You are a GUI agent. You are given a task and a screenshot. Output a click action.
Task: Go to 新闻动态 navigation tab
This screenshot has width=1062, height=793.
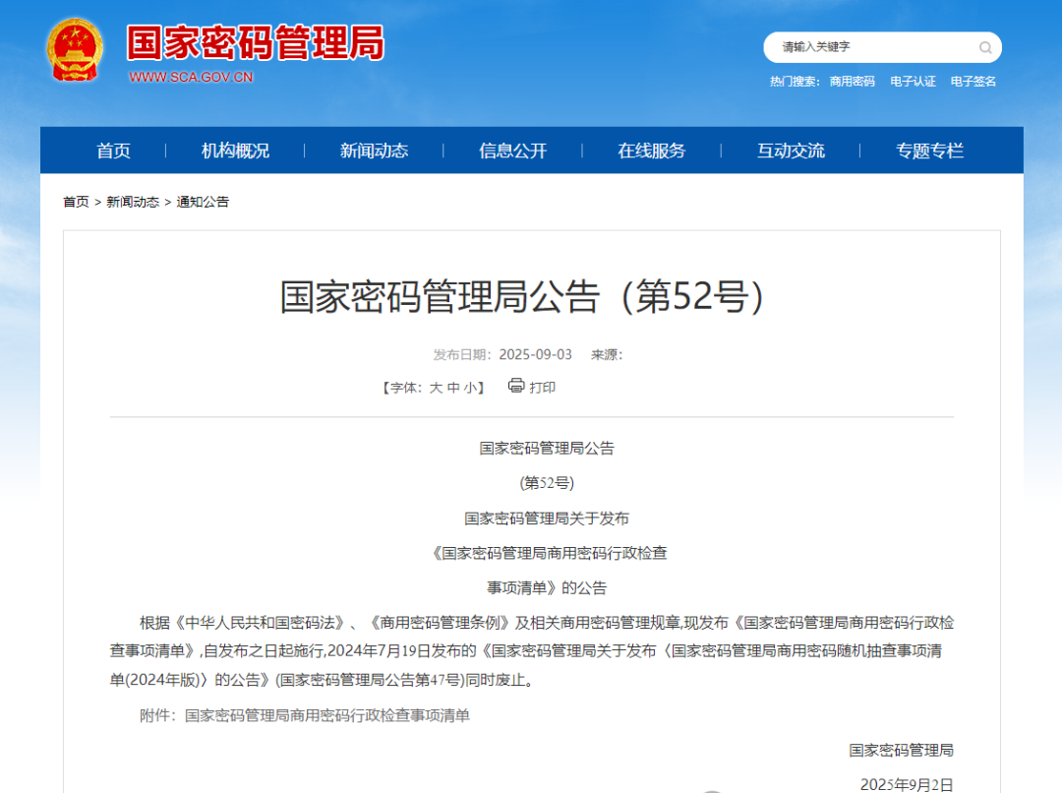click(x=374, y=151)
